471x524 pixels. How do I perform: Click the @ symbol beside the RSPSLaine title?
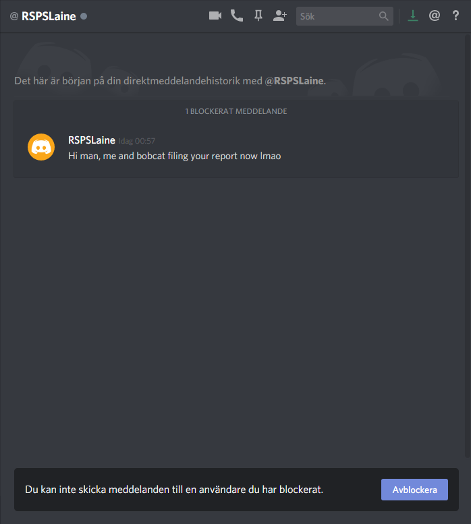tap(14, 16)
